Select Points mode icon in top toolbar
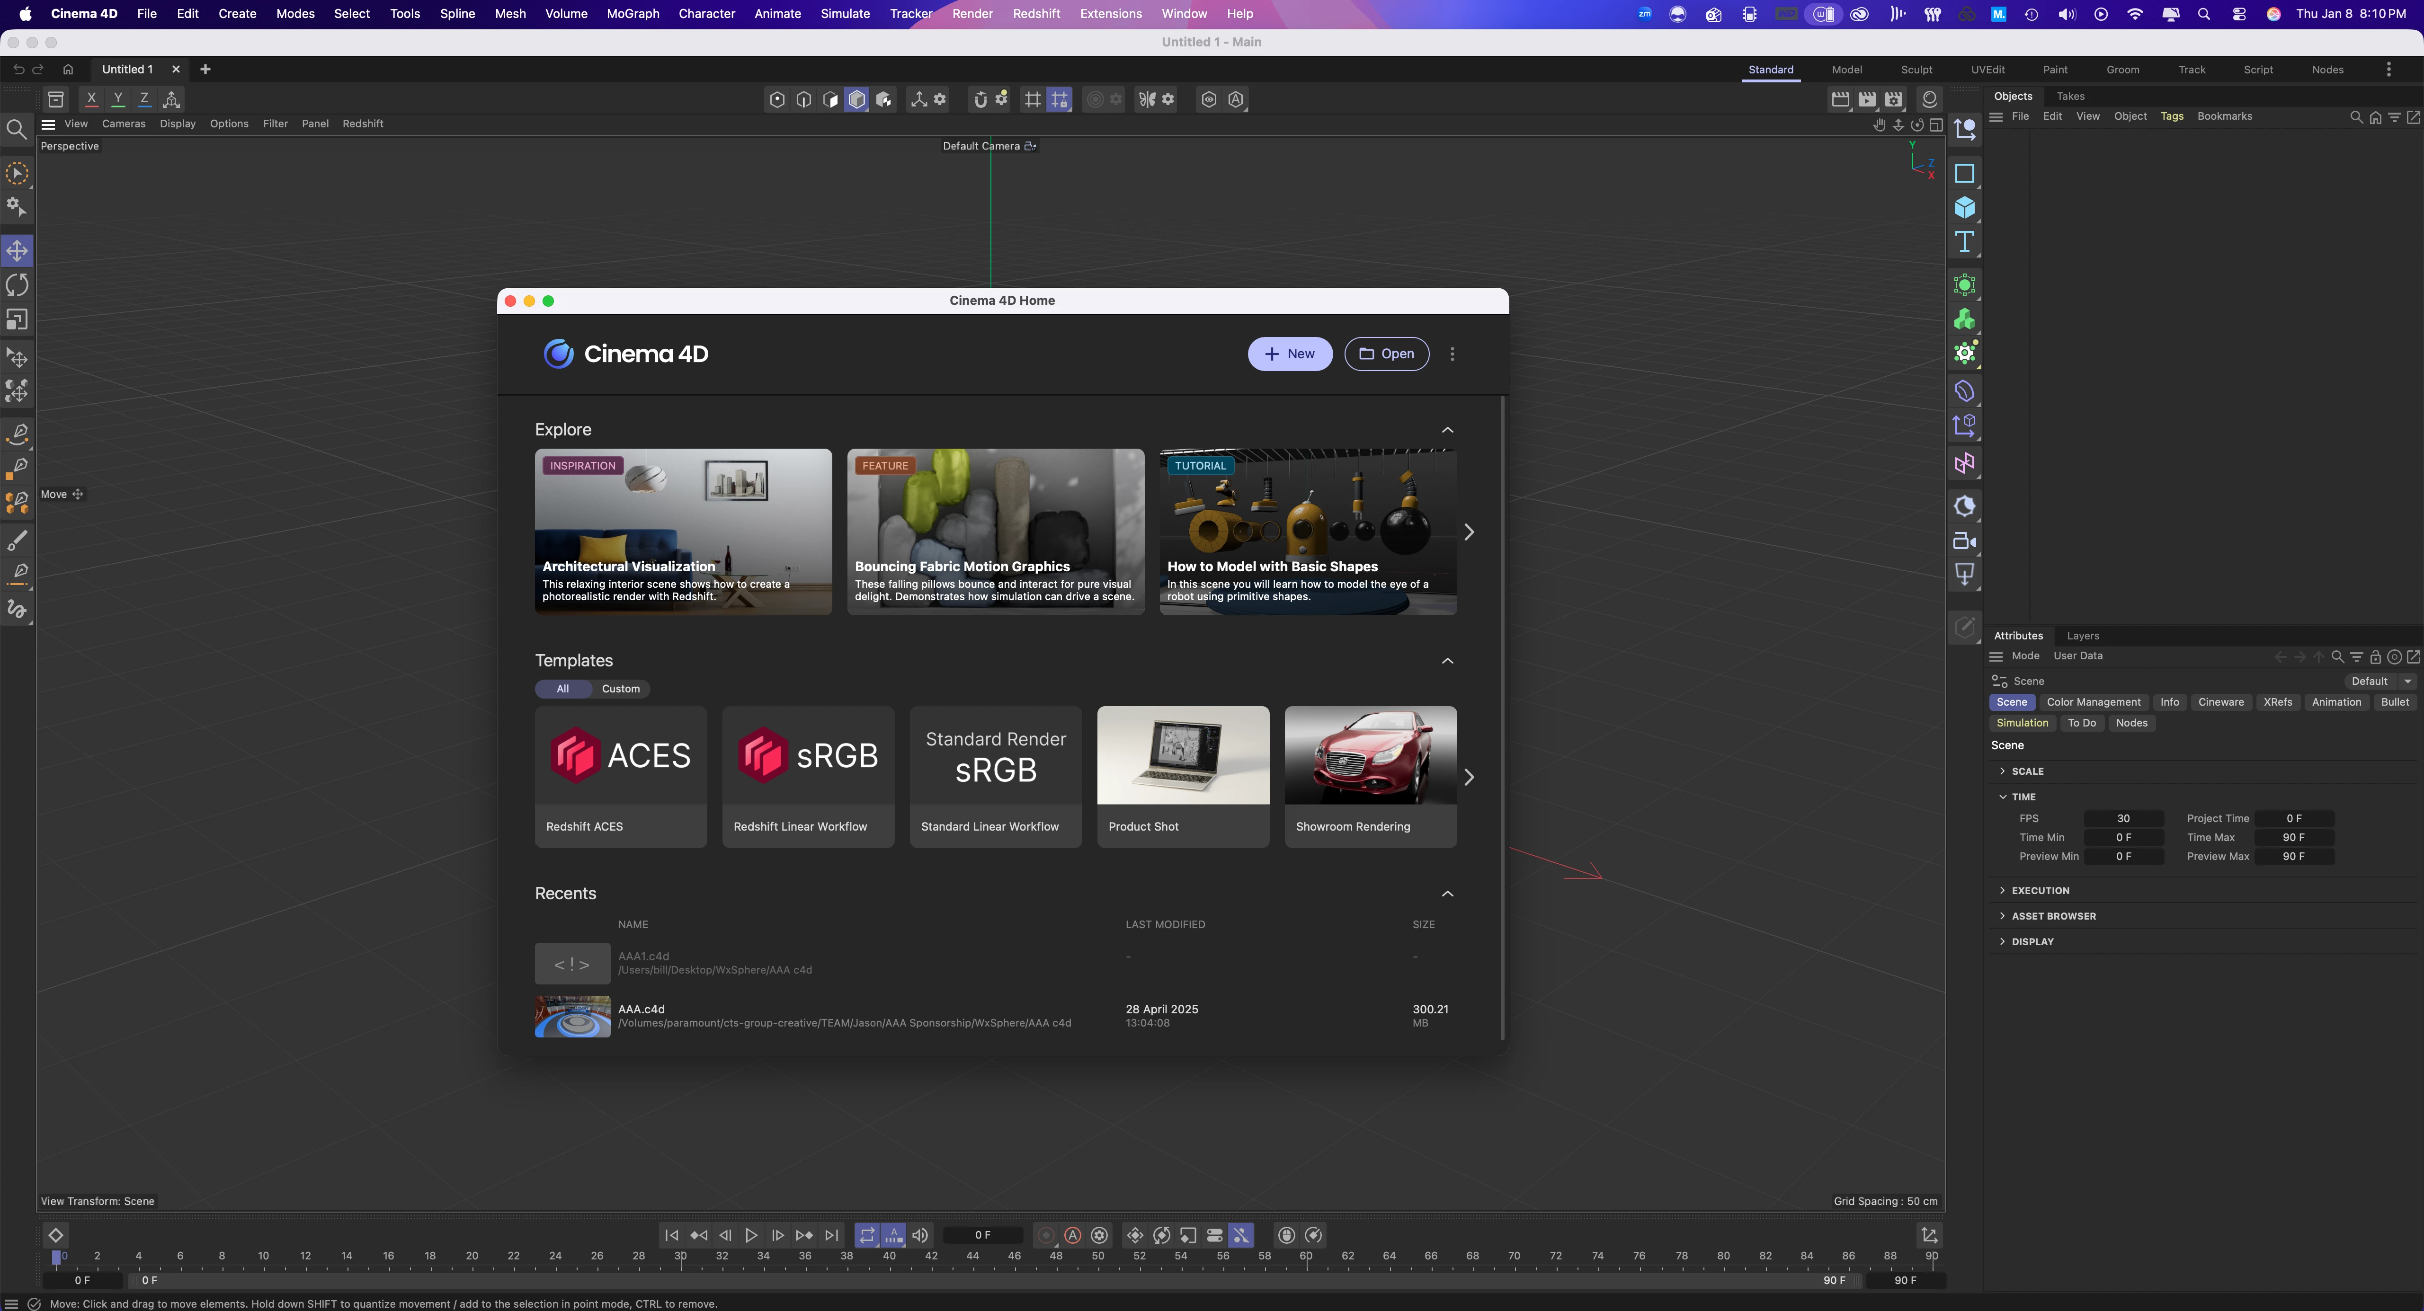Screen dimensions: 2424x1311 point(777,99)
